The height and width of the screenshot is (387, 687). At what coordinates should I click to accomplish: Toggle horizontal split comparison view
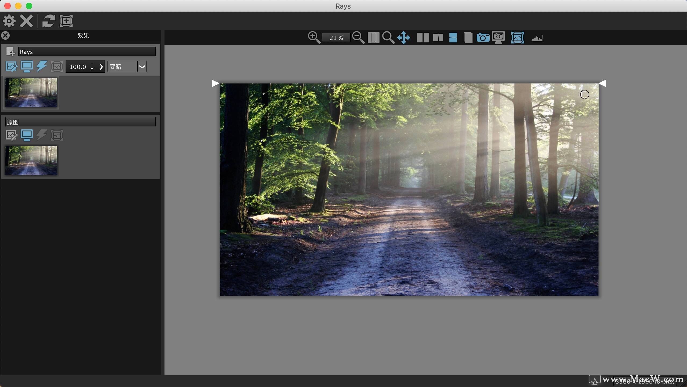(453, 38)
